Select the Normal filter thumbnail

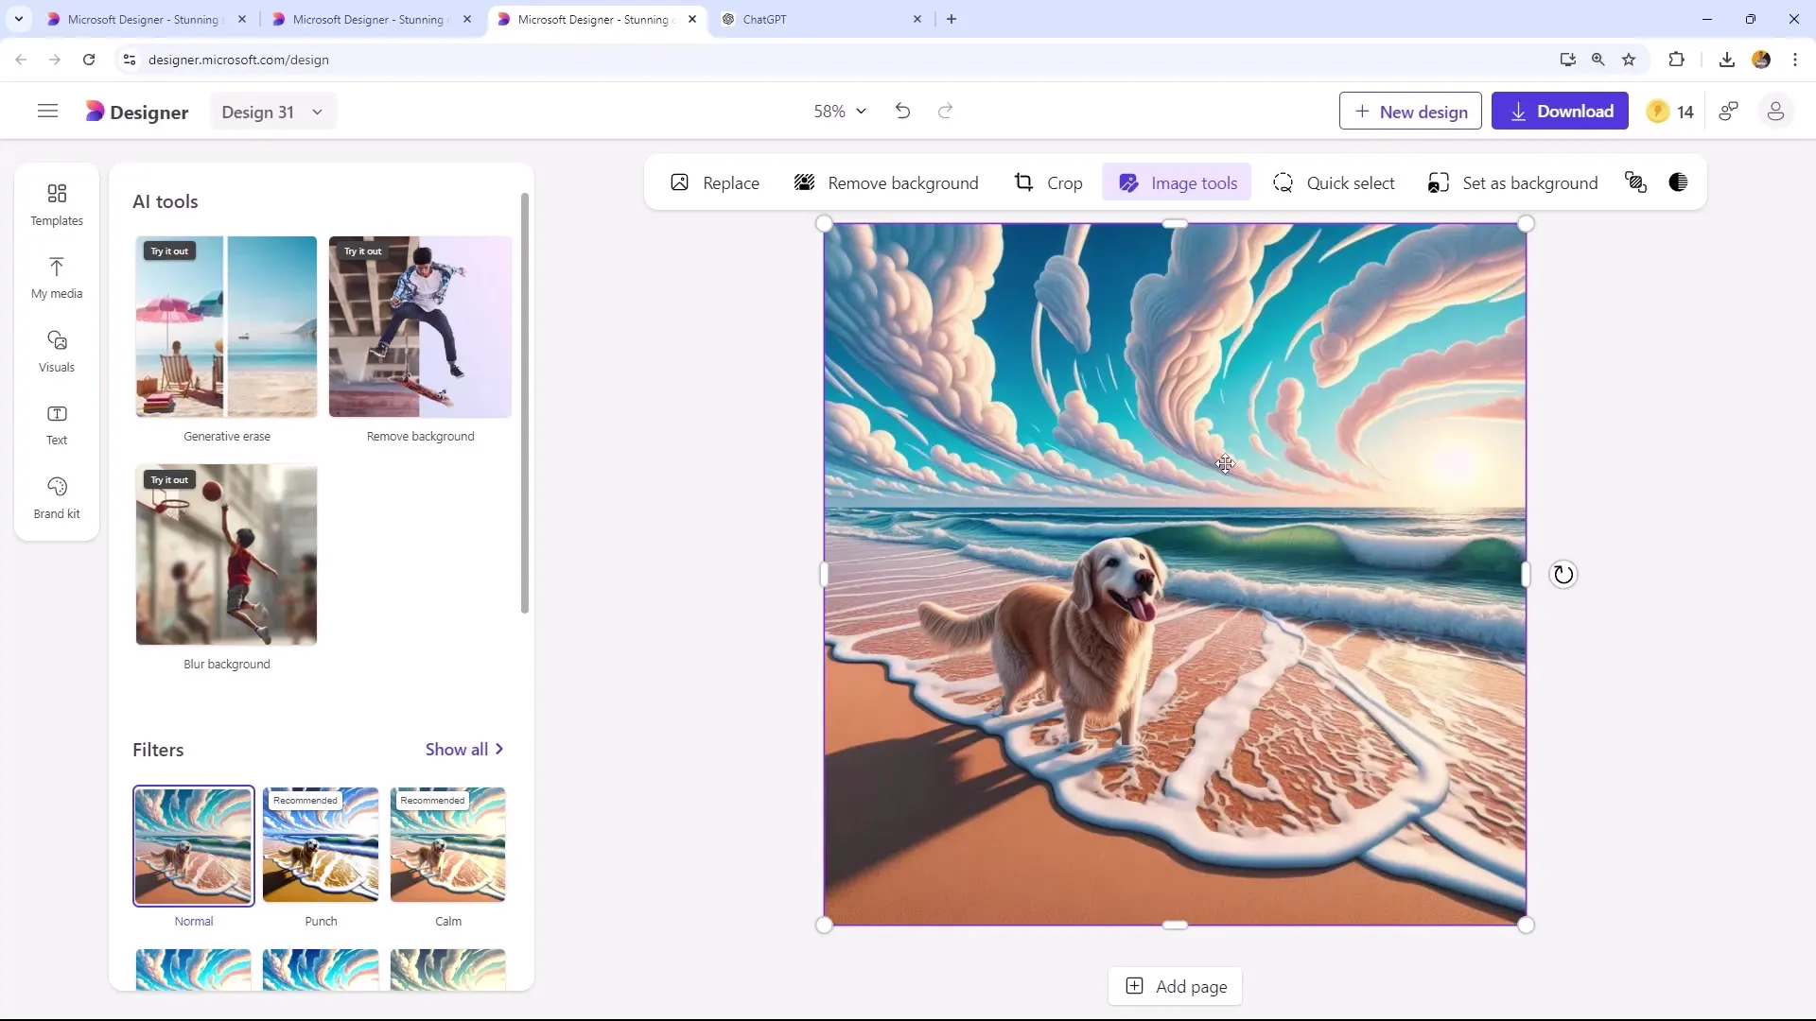193,844
